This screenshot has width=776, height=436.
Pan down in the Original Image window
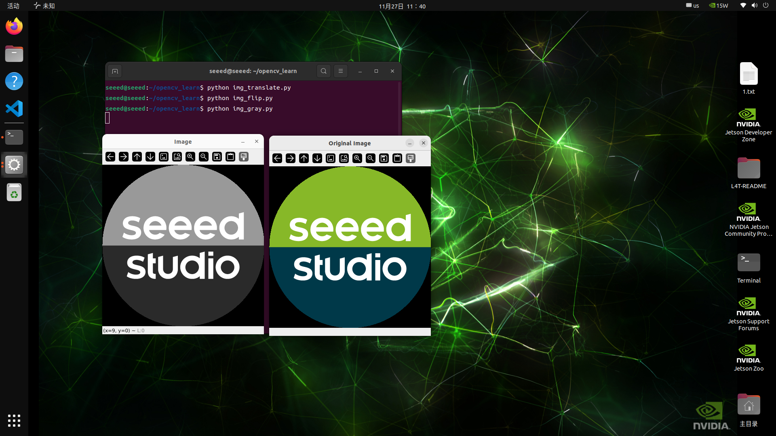(x=317, y=158)
